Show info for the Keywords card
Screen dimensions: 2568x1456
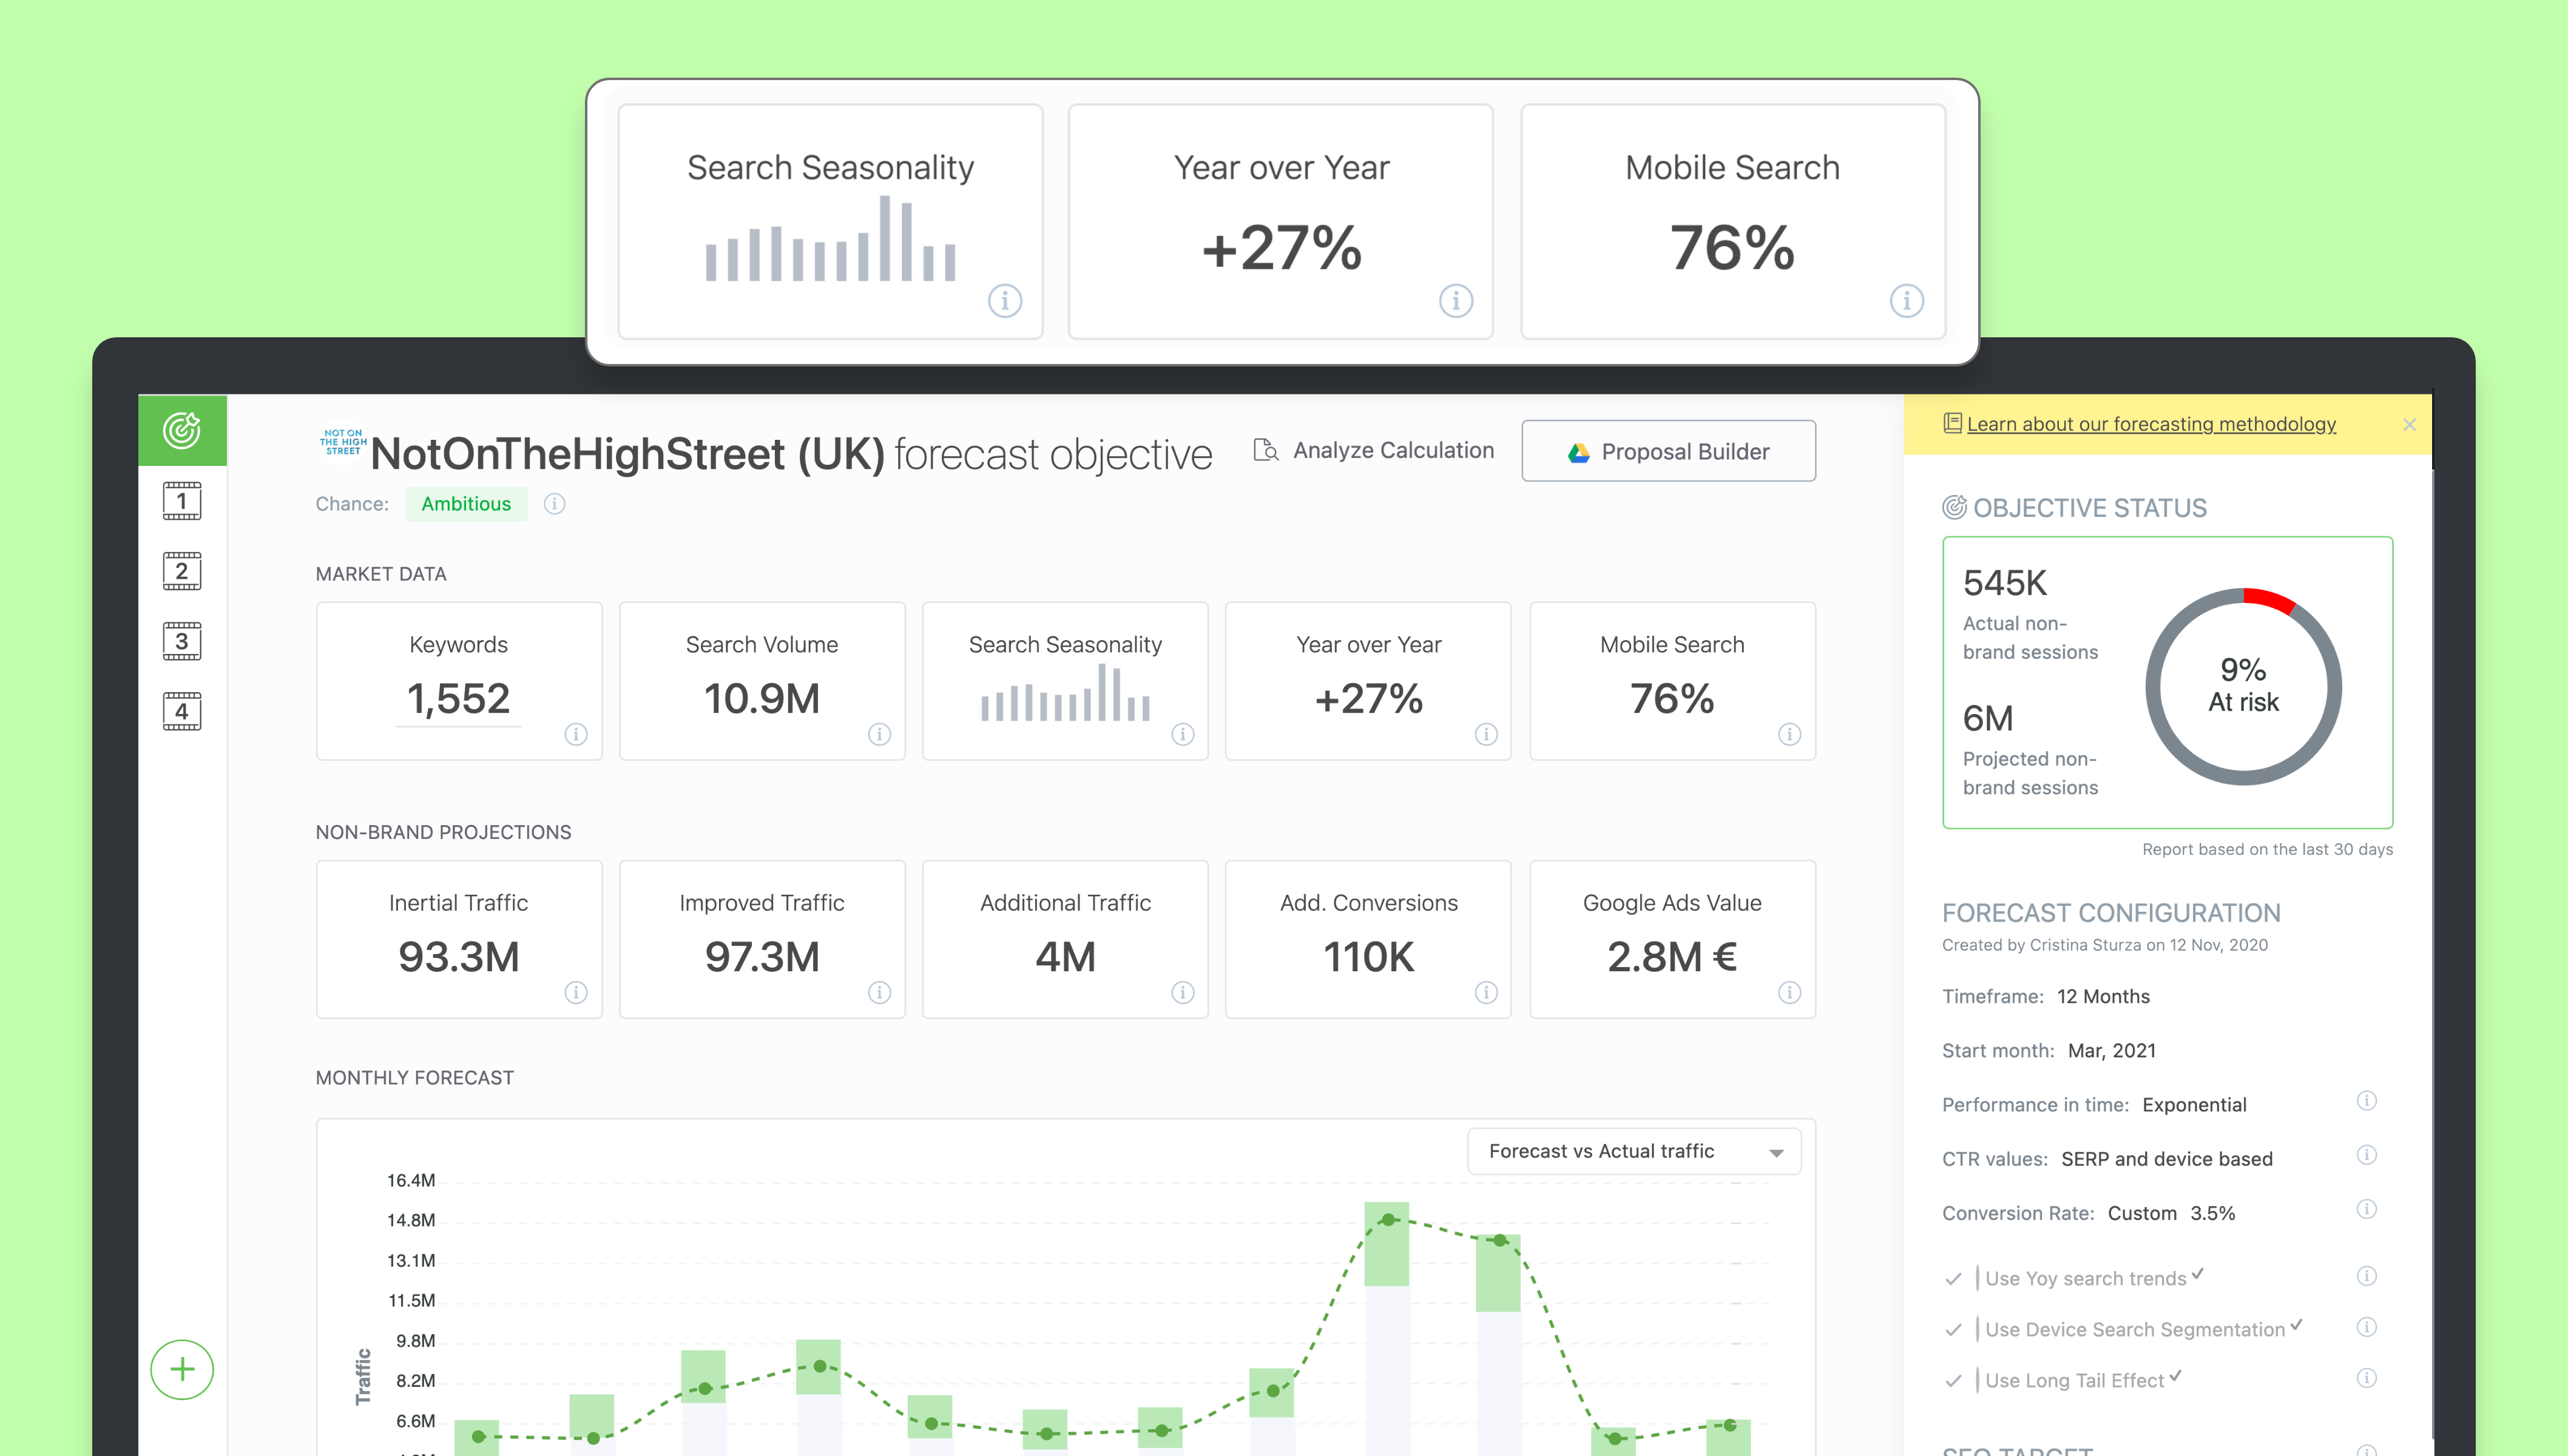pos(576,734)
